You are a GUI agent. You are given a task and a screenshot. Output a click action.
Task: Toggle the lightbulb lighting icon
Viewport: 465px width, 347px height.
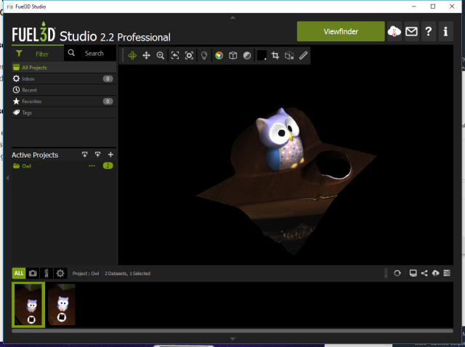204,55
